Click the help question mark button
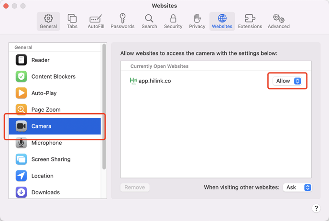 click(x=316, y=208)
